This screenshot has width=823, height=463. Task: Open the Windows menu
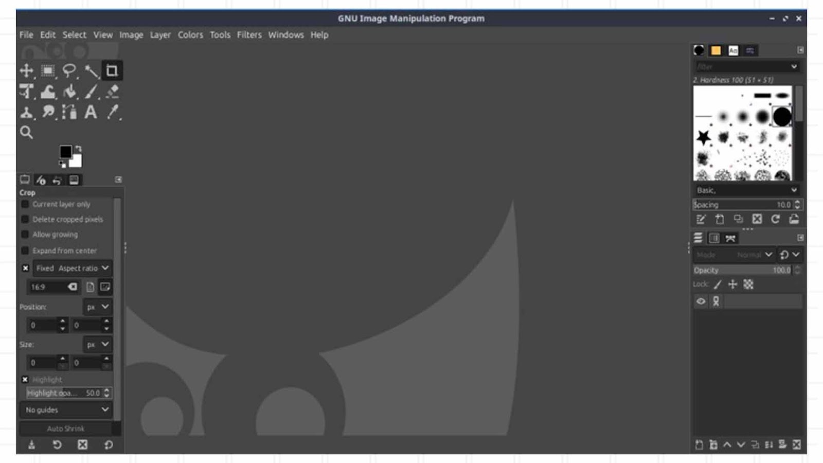pyautogui.click(x=286, y=34)
